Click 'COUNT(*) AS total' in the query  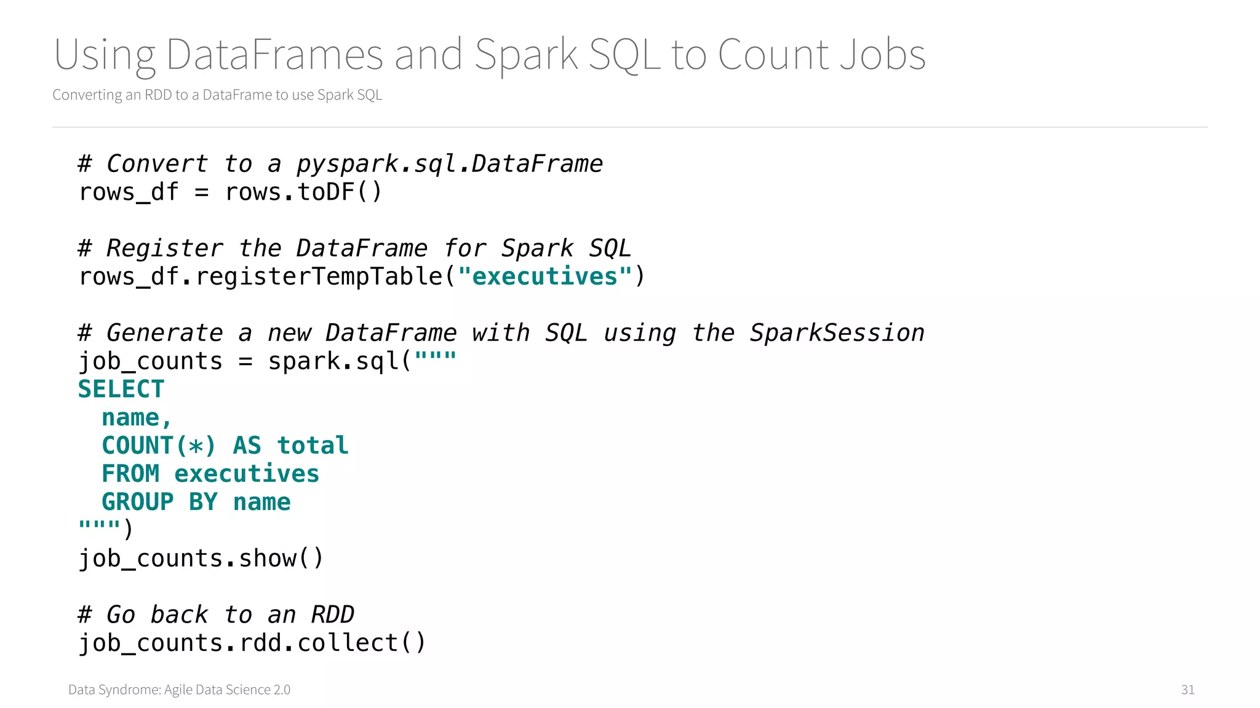point(225,446)
